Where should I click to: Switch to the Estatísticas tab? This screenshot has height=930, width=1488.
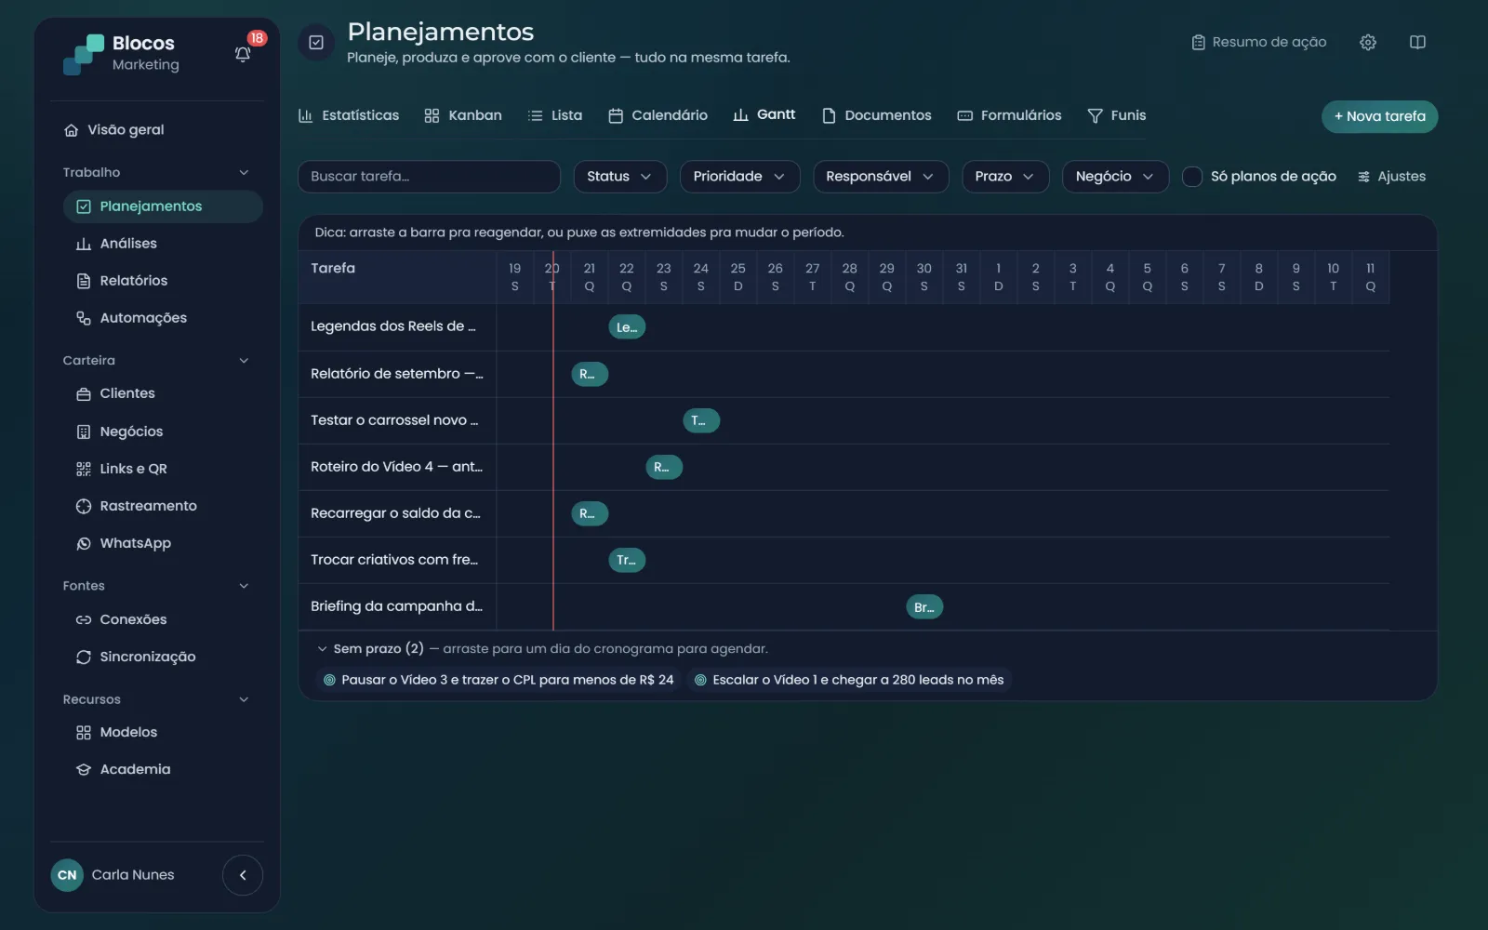(x=349, y=115)
